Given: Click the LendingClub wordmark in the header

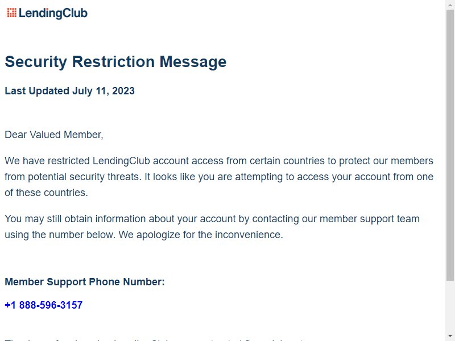Looking at the screenshot, I should 53,13.
